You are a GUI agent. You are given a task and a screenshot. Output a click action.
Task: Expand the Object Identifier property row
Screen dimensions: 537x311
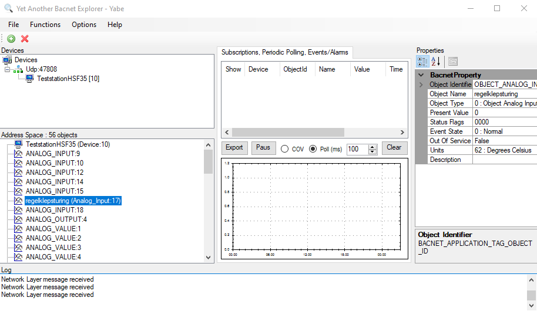(421, 84)
